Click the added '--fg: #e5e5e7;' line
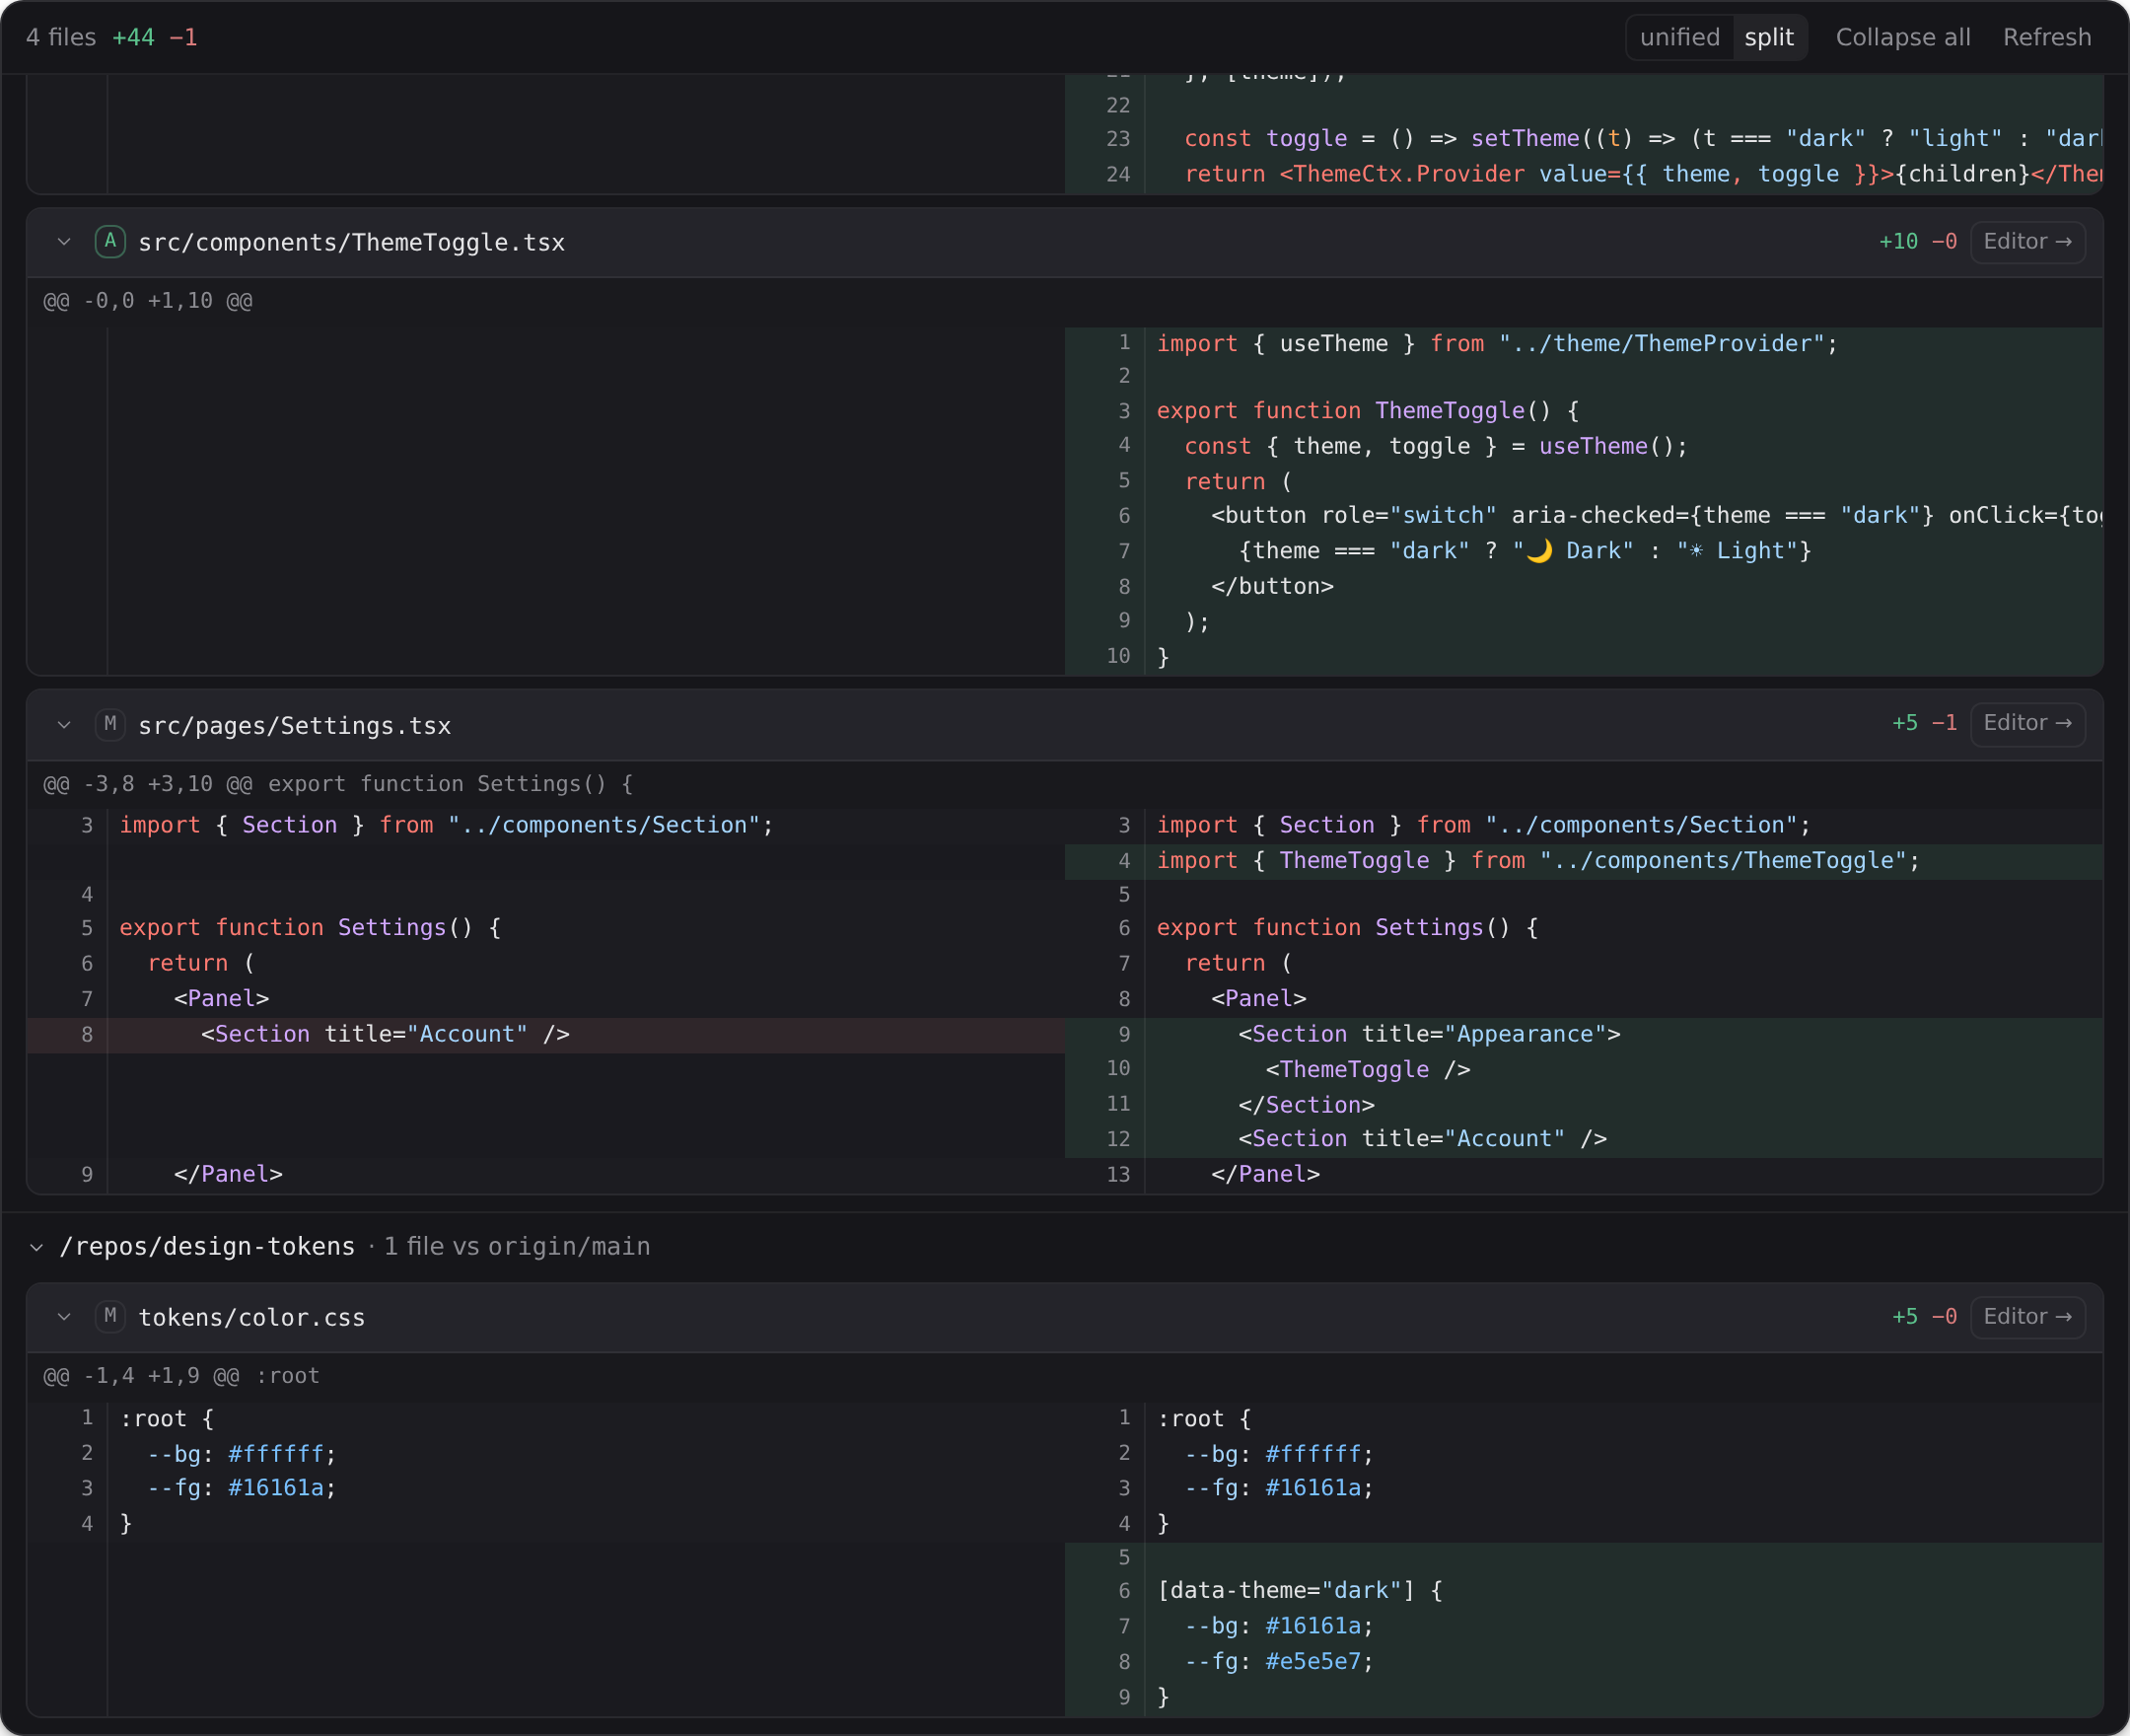This screenshot has height=1736, width=2130. [1584, 1662]
